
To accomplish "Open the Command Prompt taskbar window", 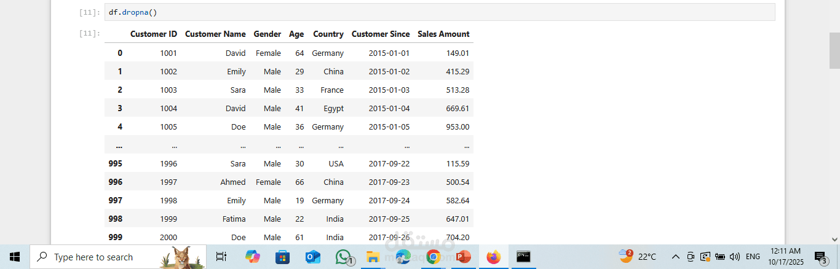I will [x=523, y=257].
